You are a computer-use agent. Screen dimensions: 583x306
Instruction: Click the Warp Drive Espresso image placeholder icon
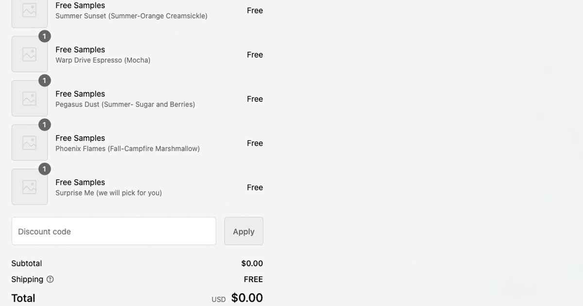[29, 54]
